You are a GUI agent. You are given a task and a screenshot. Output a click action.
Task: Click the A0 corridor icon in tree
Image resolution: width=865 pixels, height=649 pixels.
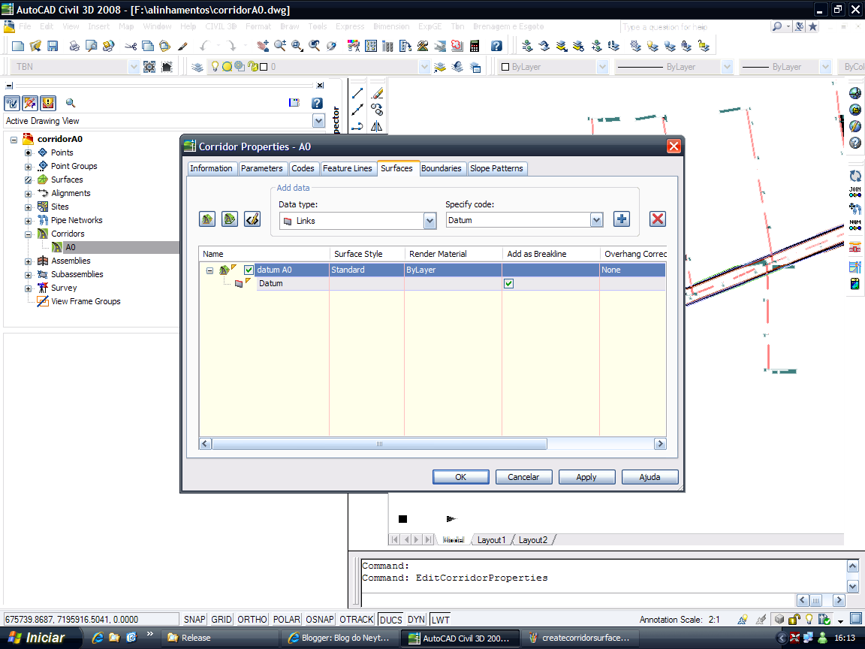pyautogui.click(x=57, y=247)
